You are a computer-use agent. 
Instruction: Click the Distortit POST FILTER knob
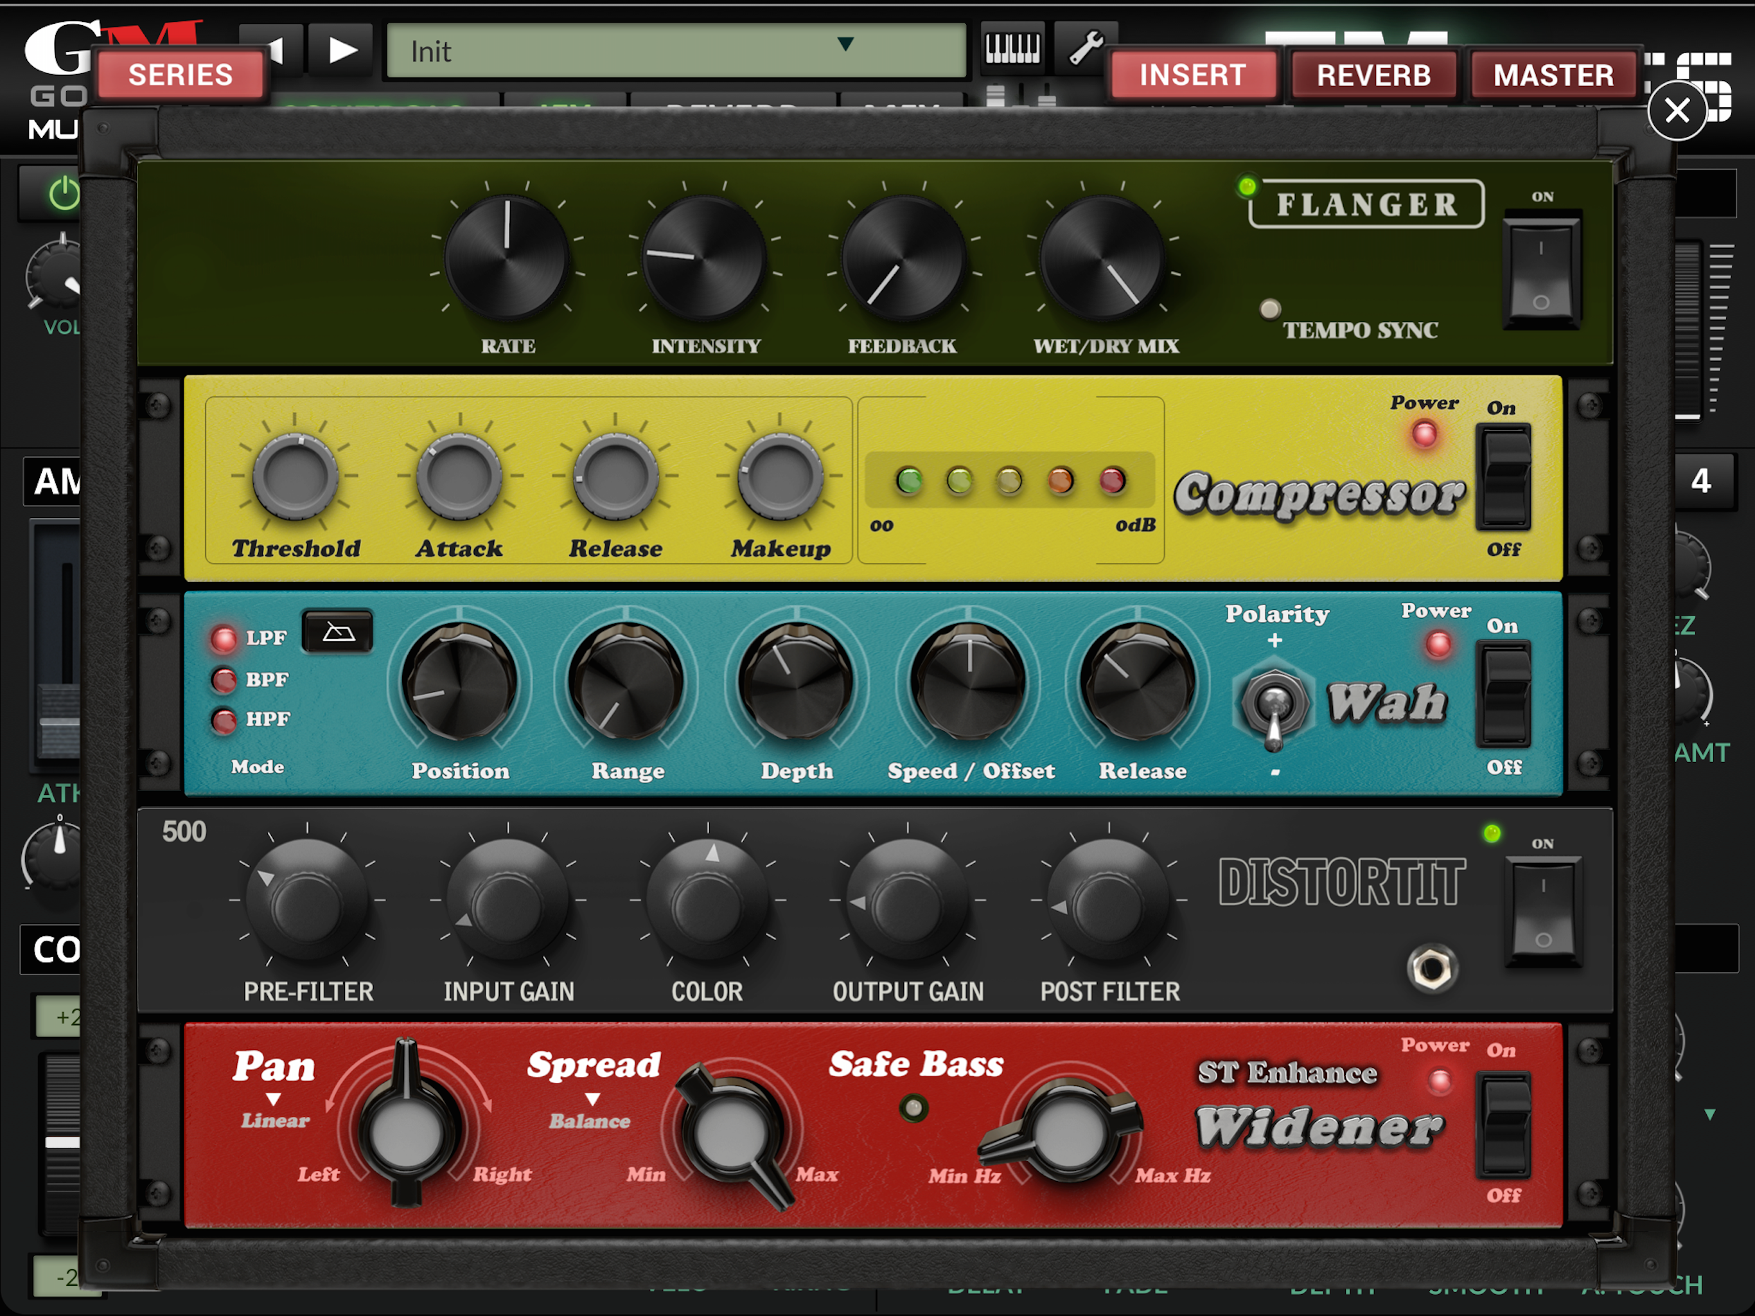pos(1109,902)
